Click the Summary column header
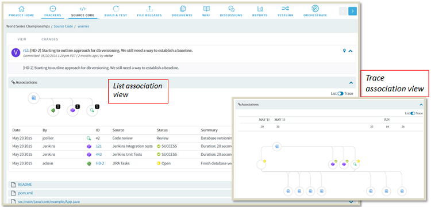The image size is (431, 207). click(x=209, y=130)
